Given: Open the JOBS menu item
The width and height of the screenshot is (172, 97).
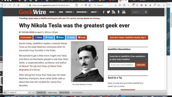Looking at the screenshot, I should point(61,12).
